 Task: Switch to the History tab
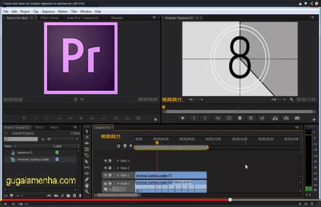coord(54,128)
